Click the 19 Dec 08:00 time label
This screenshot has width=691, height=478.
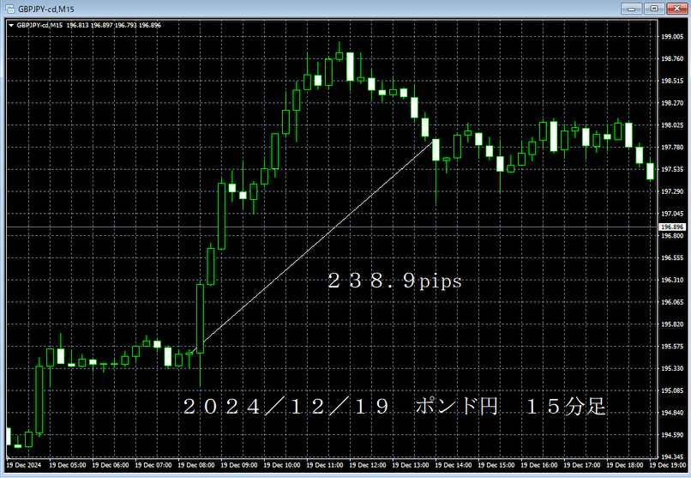click(199, 464)
